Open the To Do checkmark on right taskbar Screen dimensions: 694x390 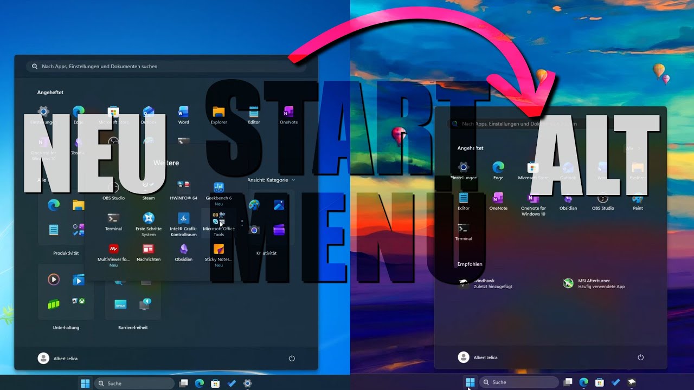tap(616, 382)
